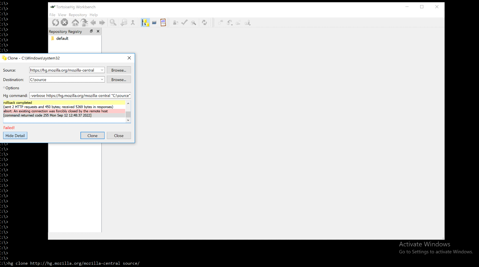Image resolution: width=479 pixels, height=267 pixels.
Task: Click the first magnifying glass filter icon
Action: (x=113, y=22)
